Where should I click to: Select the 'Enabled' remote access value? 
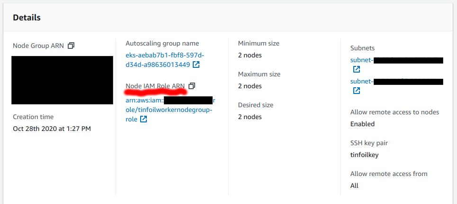click(x=363, y=124)
